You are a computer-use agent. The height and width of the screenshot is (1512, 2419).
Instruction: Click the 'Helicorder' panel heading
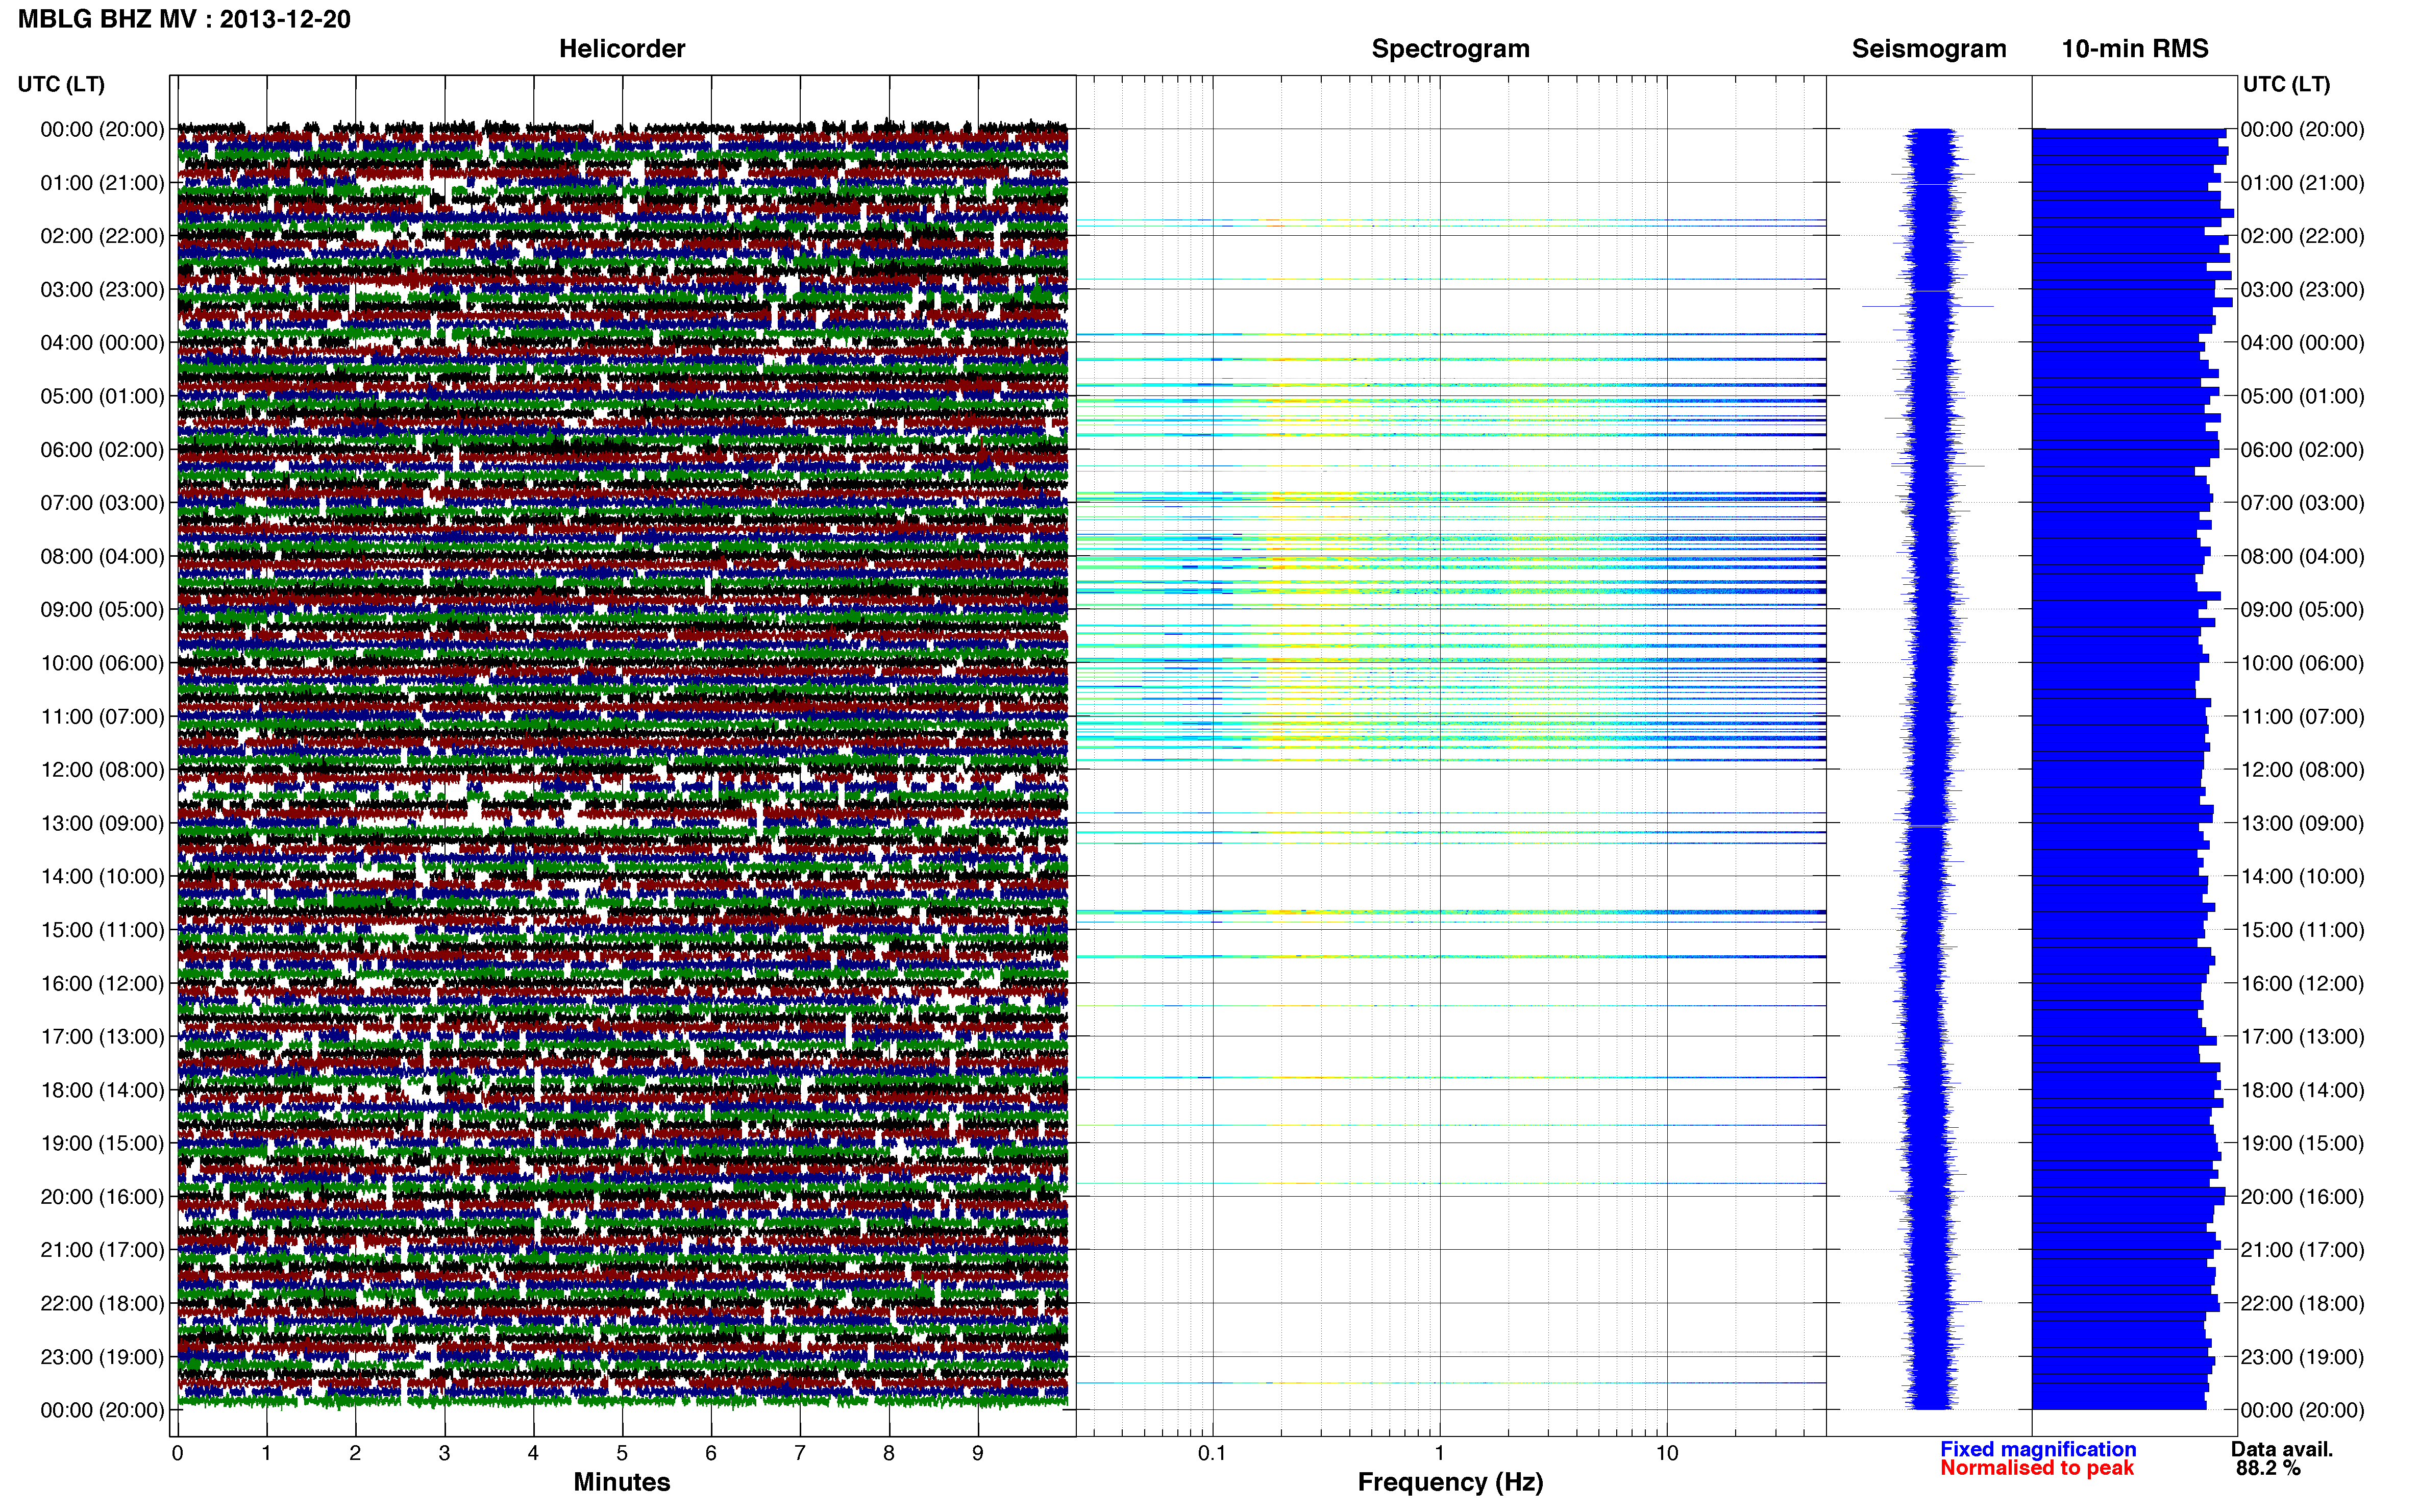coord(622,48)
